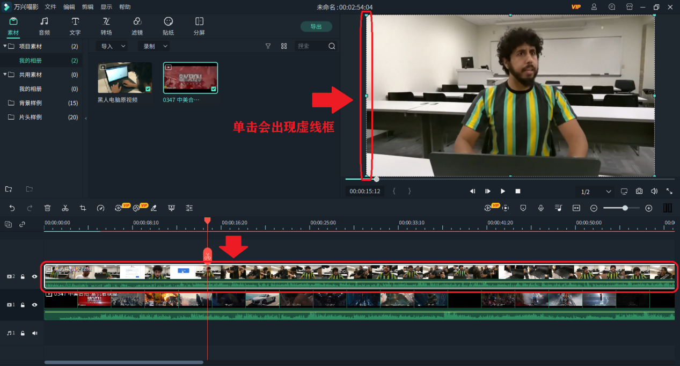Step back one frame
Screen dimensions: 680x366
click(472, 191)
